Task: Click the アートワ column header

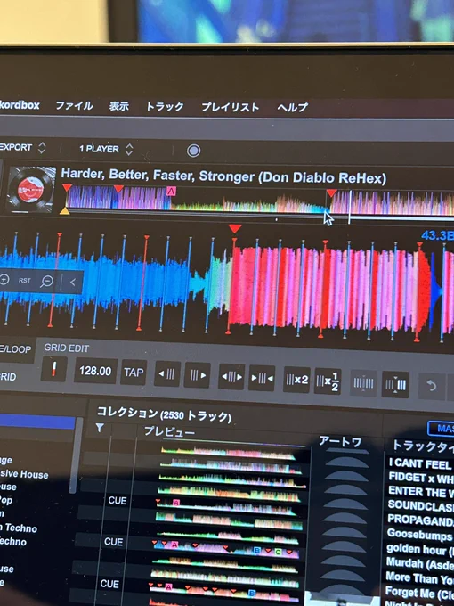Action: click(340, 442)
